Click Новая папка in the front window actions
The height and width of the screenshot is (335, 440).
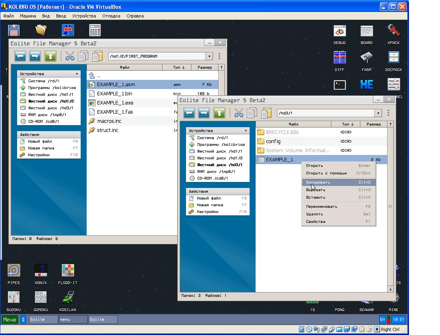coord(209,205)
